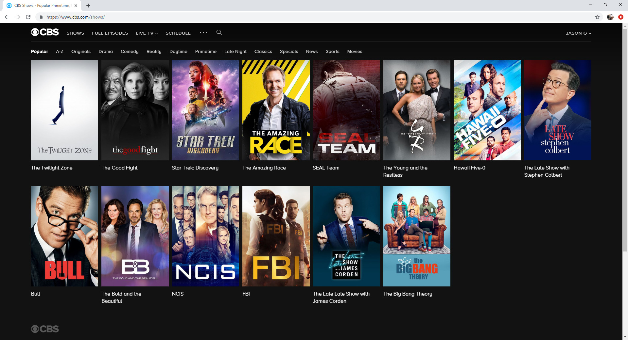Screen dimensions: 628x340
Task: Open The Big Bang Theory poster
Action: pyautogui.click(x=417, y=236)
